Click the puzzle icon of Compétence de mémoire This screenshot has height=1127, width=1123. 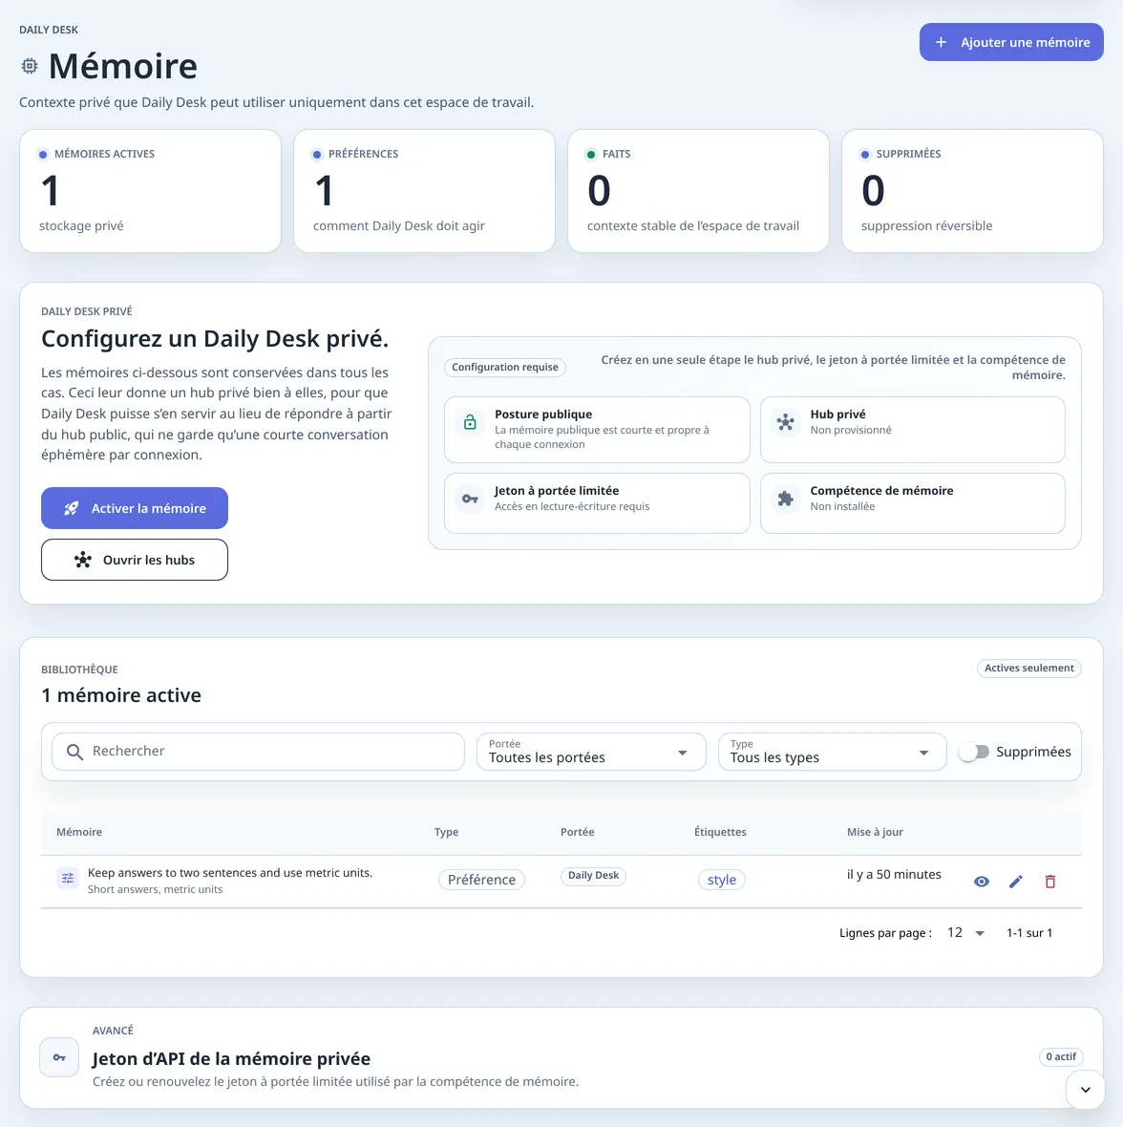pos(785,499)
